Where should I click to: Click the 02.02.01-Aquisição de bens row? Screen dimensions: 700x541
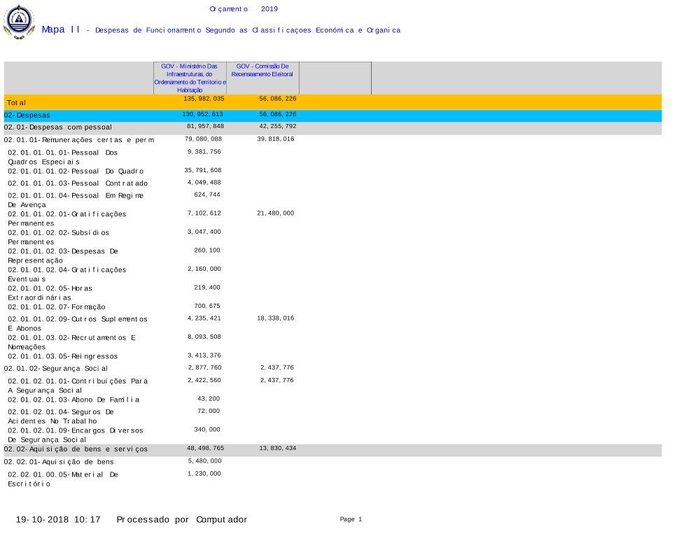click(59, 462)
